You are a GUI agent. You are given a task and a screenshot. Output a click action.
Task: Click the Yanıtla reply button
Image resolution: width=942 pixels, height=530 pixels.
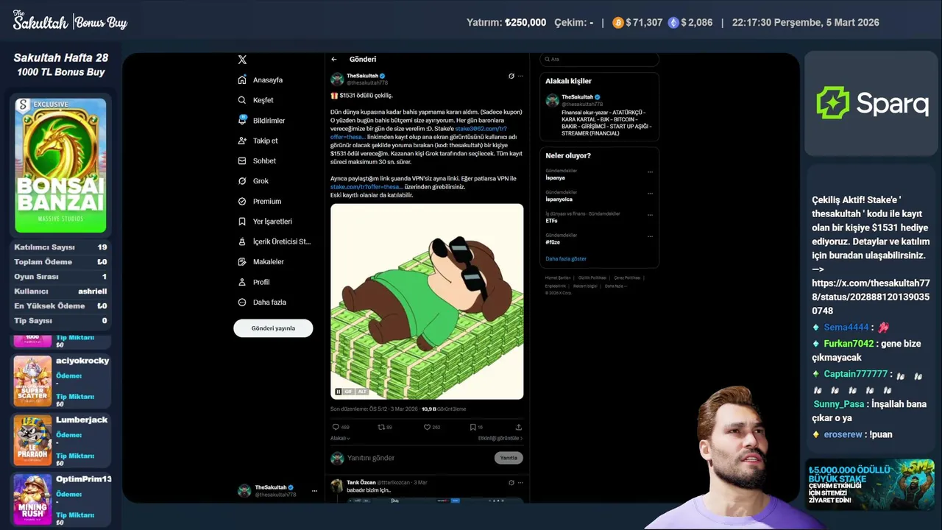(509, 458)
